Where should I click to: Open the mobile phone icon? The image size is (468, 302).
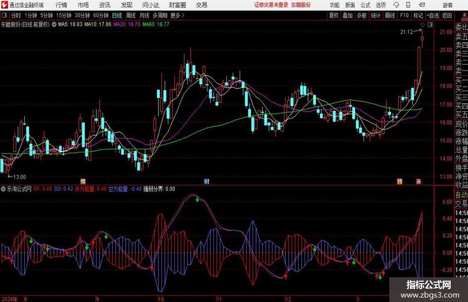coord(408,5)
